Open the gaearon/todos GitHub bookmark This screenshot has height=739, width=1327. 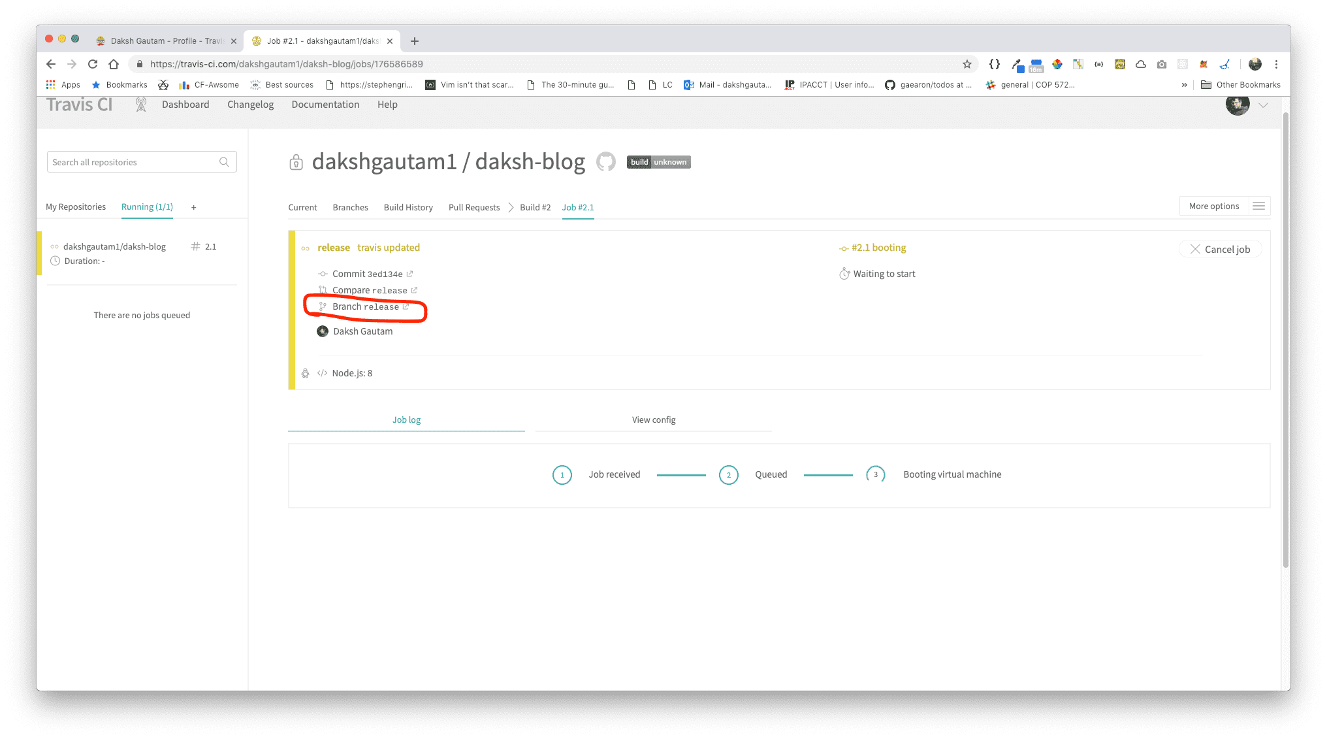pyautogui.click(x=928, y=85)
